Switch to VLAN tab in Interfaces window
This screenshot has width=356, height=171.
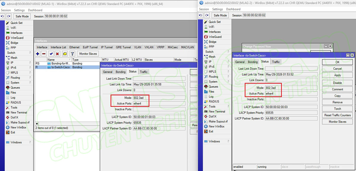138,47
